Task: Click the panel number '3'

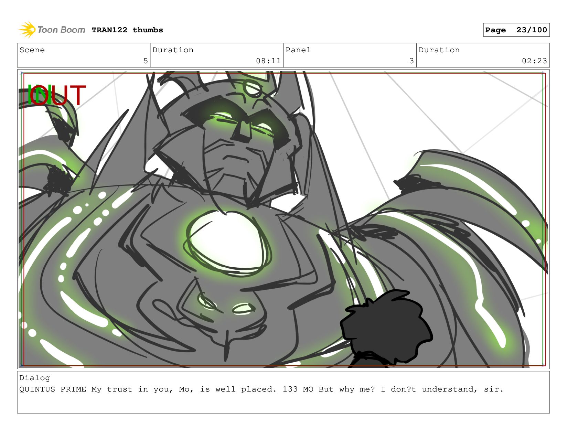Action: (x=411, y=61)
